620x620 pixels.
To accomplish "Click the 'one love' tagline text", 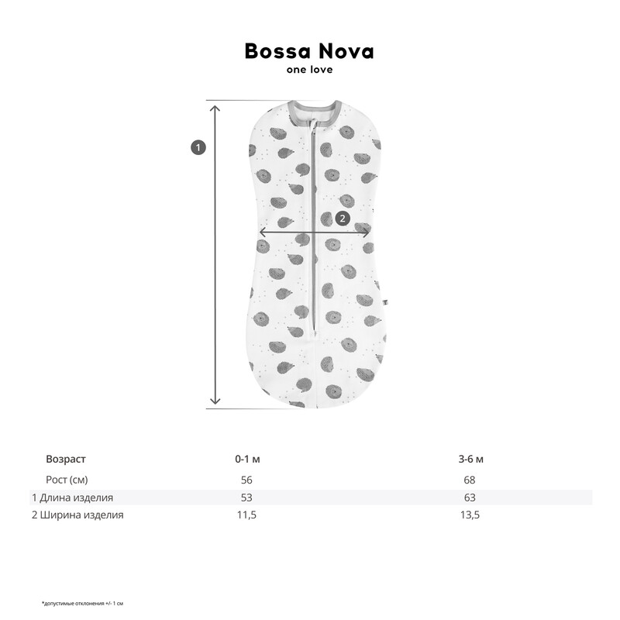I will (309, 70).
